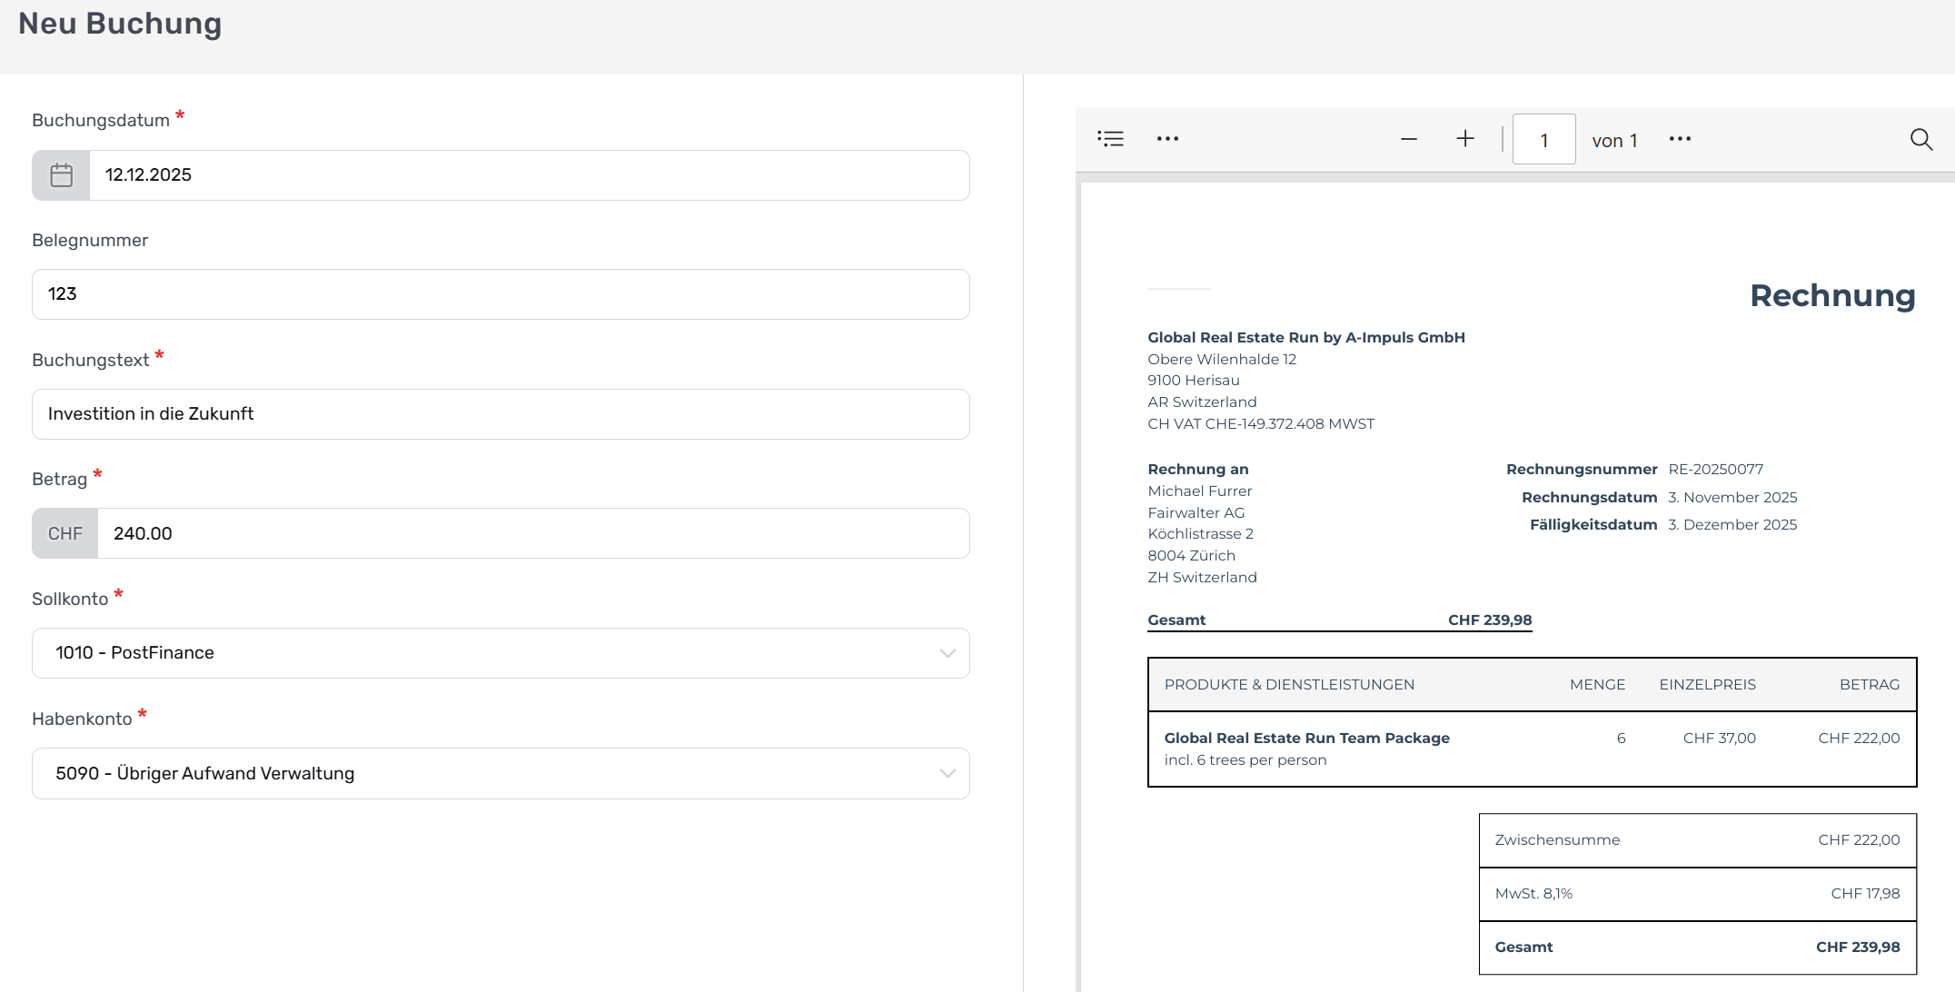Open the left three-dots menu in PDF toolbar

click(x=1167, y=139)
